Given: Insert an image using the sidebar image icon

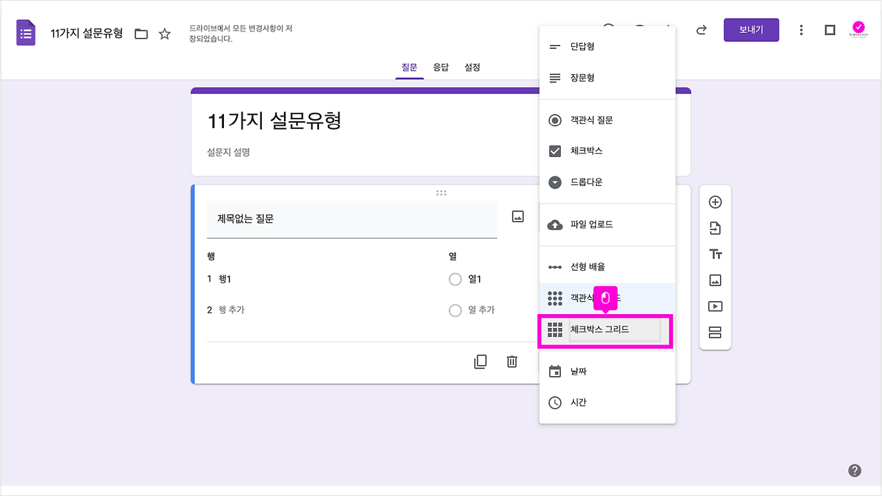Looking at the screenshot, I should (715, 280).
